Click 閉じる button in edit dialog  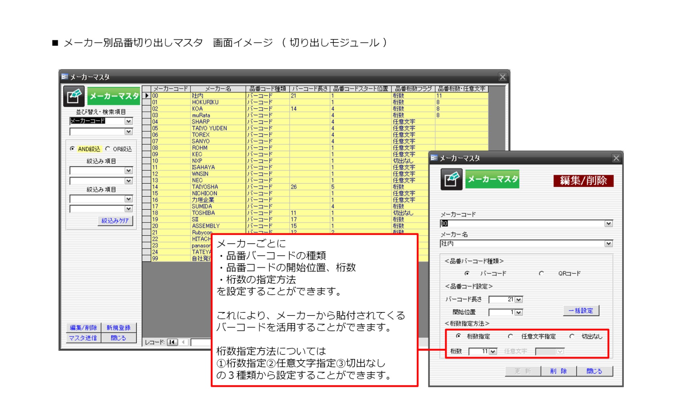click(x=595, y=371)
